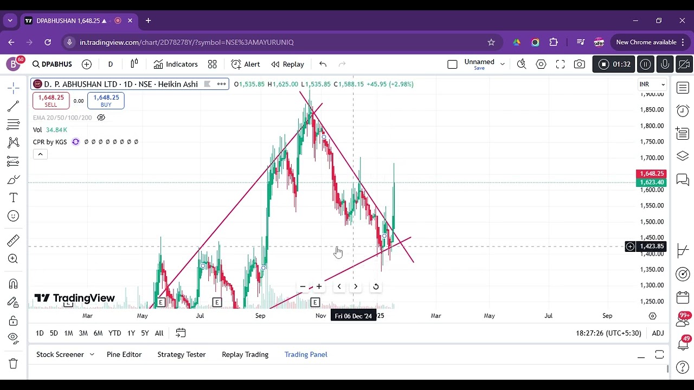Create a new Alert
The image size is (694, 390).
pyautogui.click(x=246, y=64)
